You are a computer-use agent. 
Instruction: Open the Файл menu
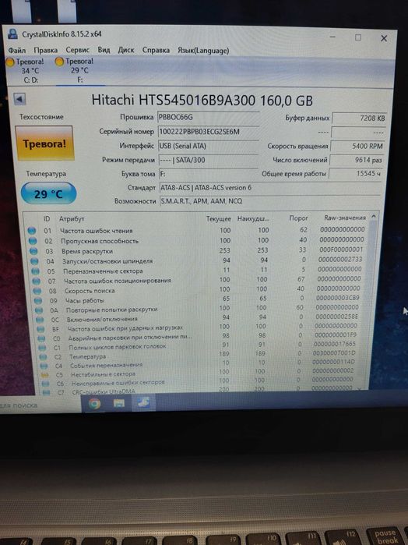point(16,51)
